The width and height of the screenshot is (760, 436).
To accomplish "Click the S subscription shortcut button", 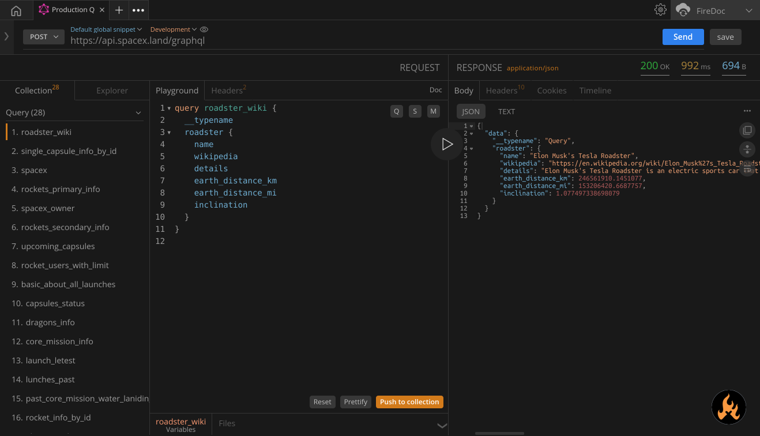I will [x=415, y=111].
